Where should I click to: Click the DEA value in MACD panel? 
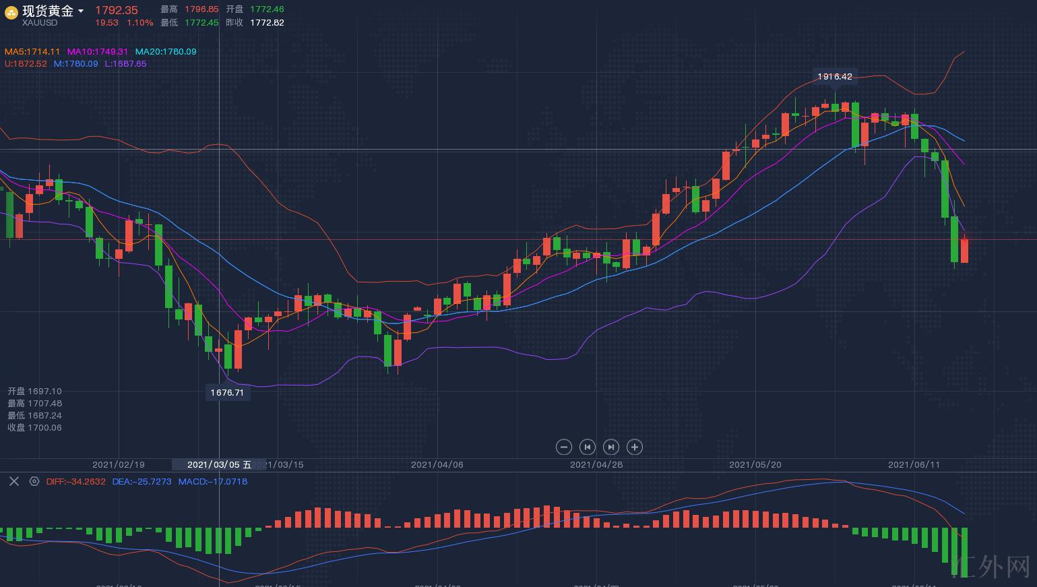[142, 482]
